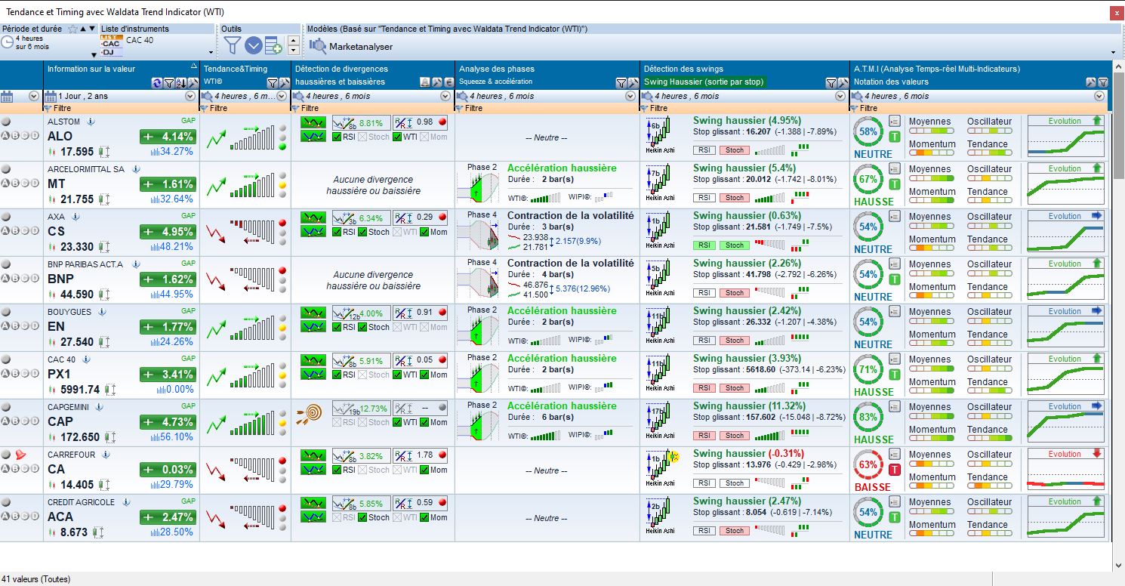Click the alert bell icon in Détection de divergences
The height and width of the screenshot is (586, 1125).
click(x=425, y=82)
